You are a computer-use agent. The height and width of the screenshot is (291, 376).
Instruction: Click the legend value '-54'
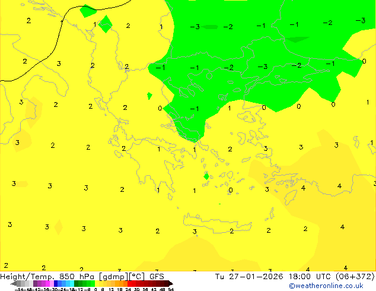point(19,290)
